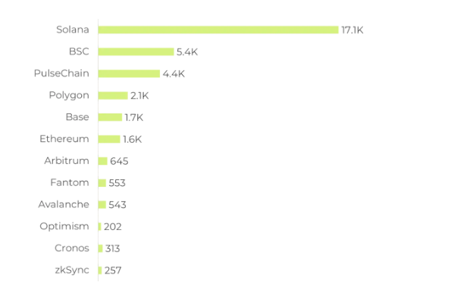
Task: Select the BSC chain label
Action: point(79,51)
